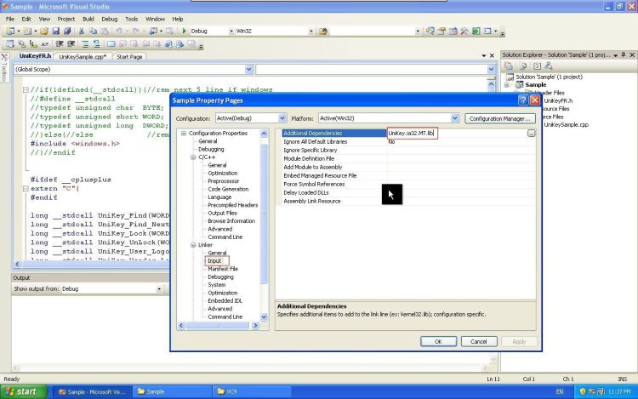Select the Ignore All Default Libraries row
This screenshot has height=399, width=638.
coord(408,141)
